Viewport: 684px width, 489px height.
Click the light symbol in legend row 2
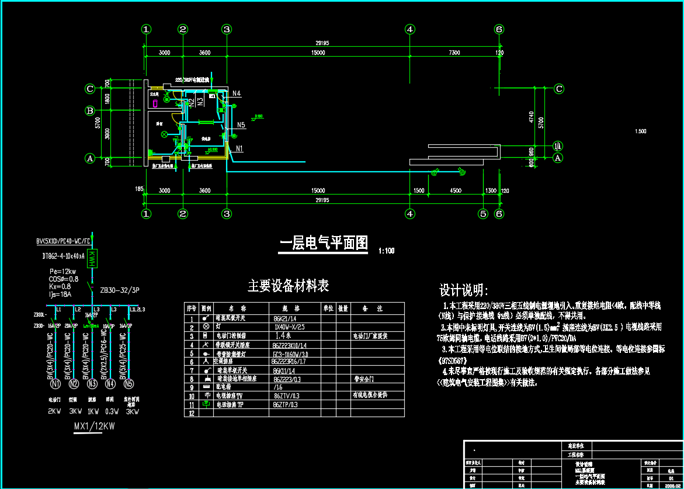point(206,326)
